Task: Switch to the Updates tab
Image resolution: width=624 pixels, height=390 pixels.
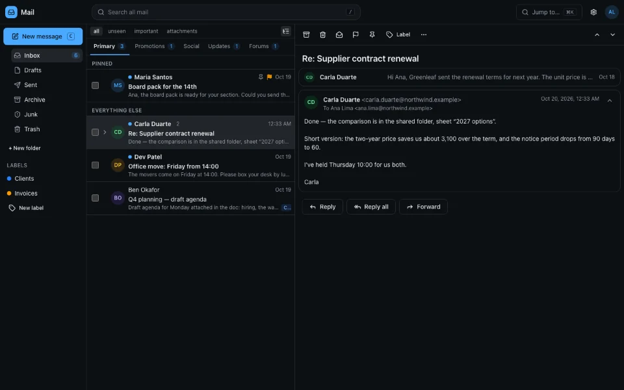Action: coord(224,46)
